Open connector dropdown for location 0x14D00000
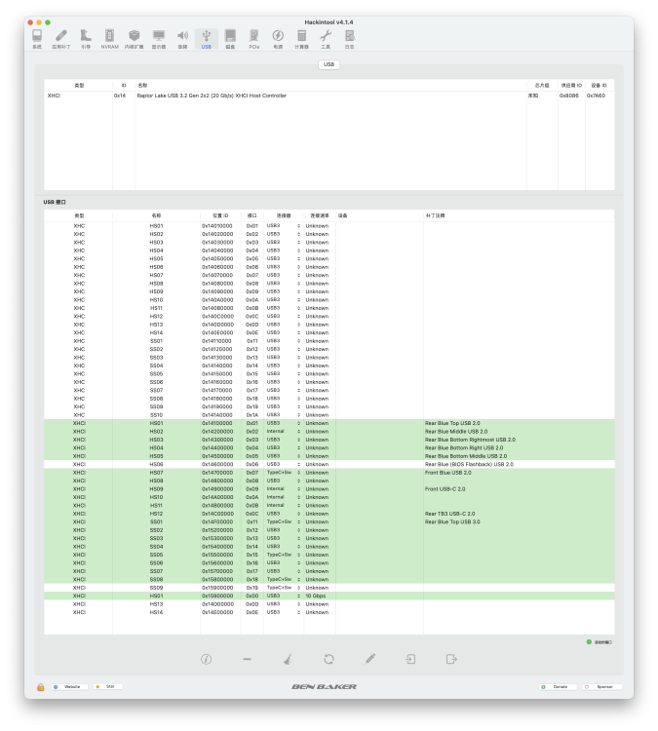Viewport: 658px width, 731px height. click(284, 604)
